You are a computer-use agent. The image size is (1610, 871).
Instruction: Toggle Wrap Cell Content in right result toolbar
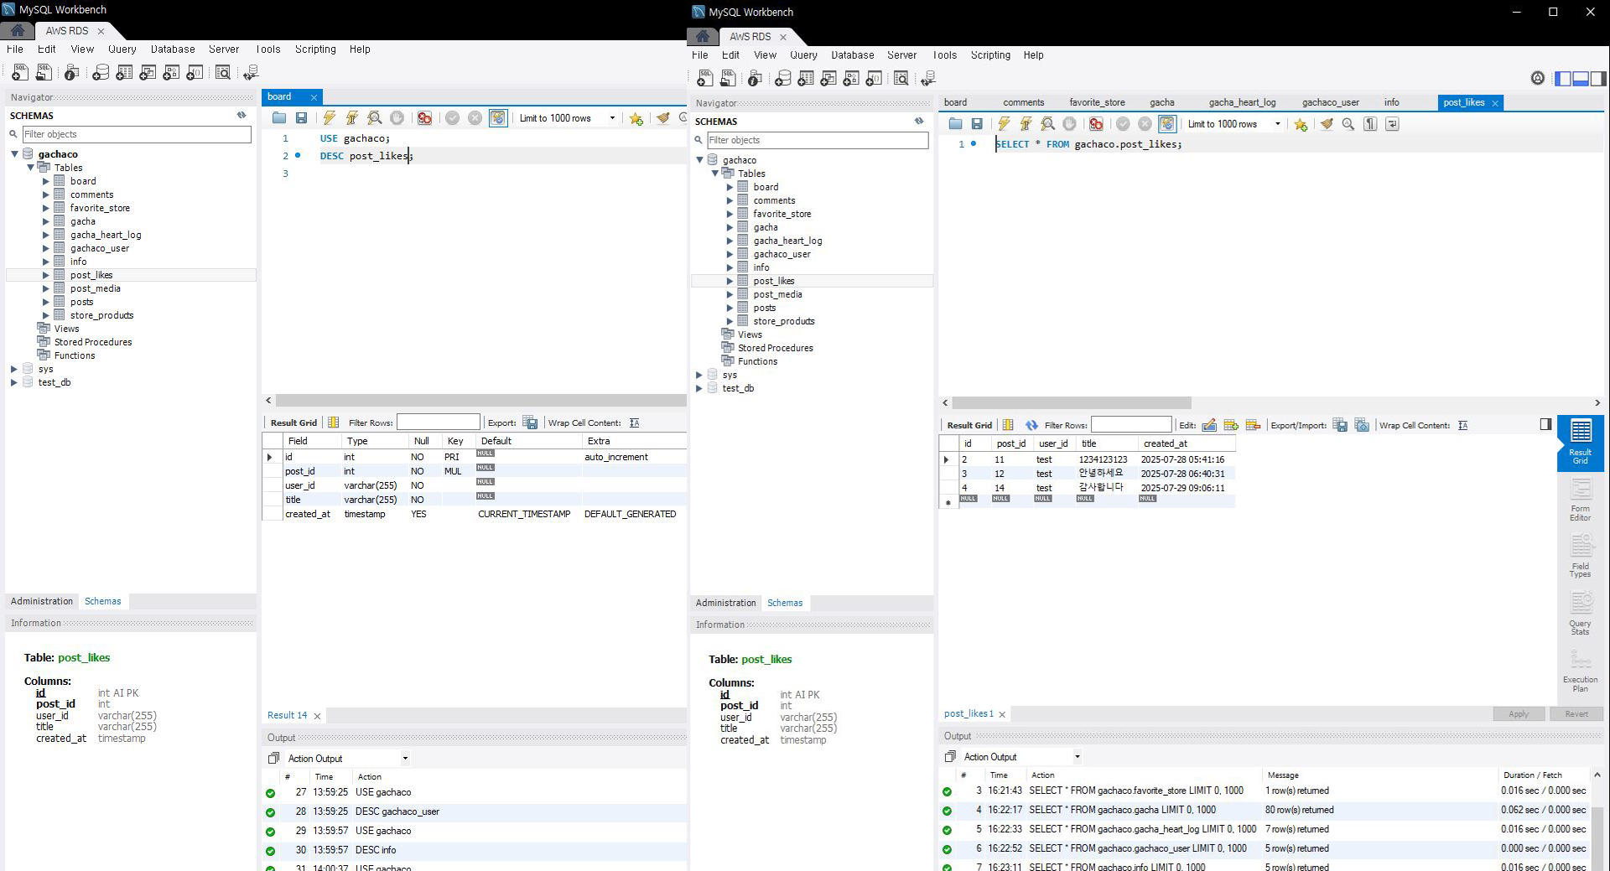pos(1462,425)
